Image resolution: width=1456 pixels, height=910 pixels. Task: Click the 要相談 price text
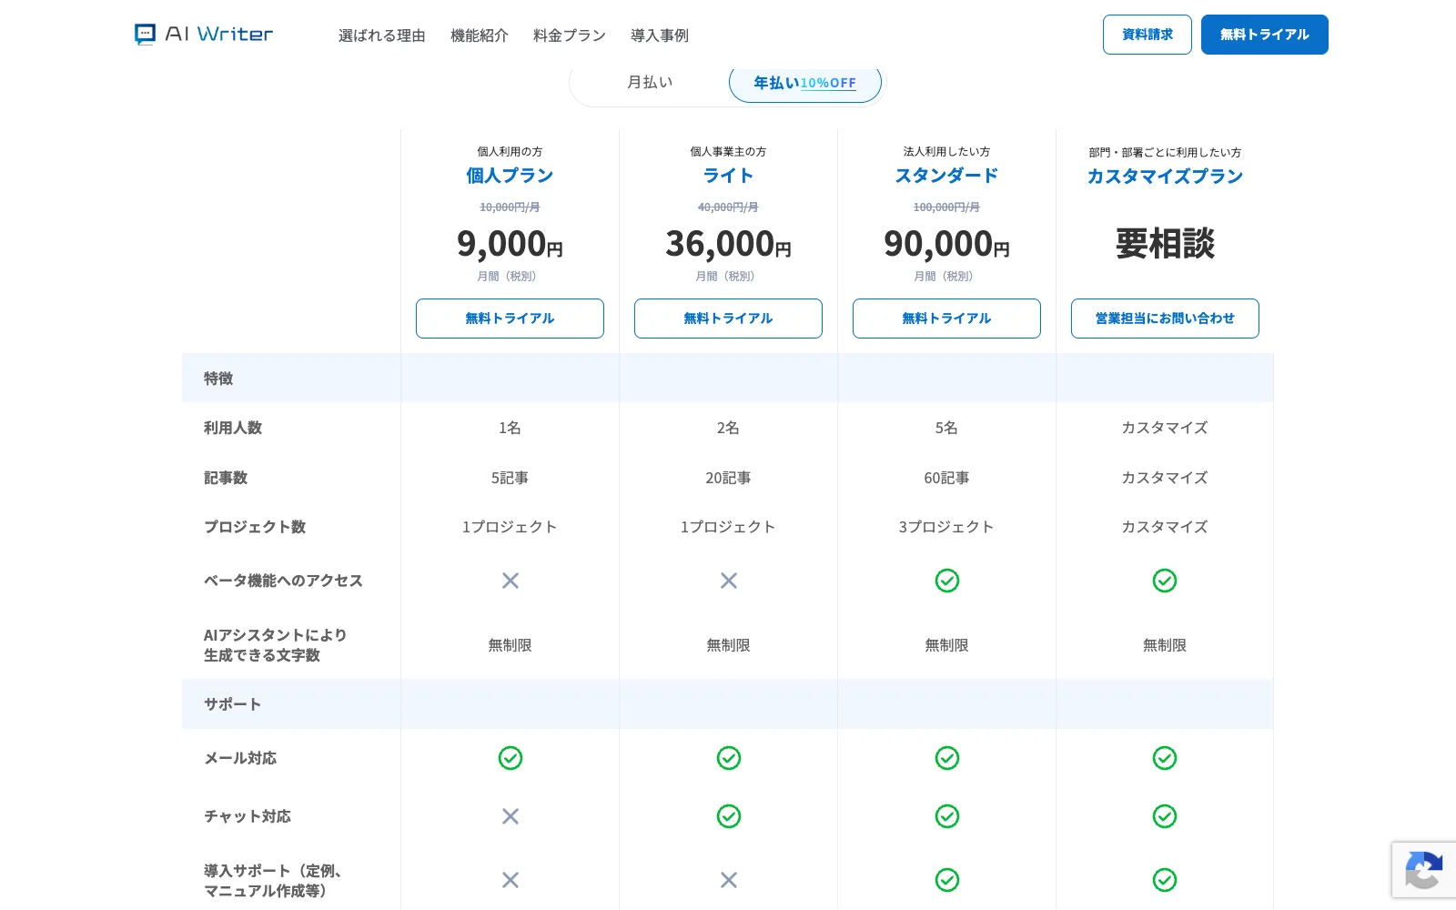point(1165,244)
